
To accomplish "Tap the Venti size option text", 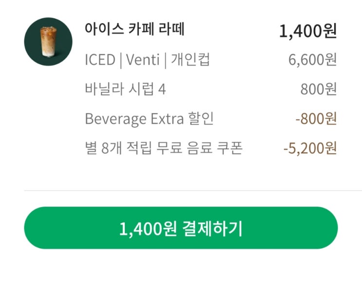I will (x=142, y=61).
